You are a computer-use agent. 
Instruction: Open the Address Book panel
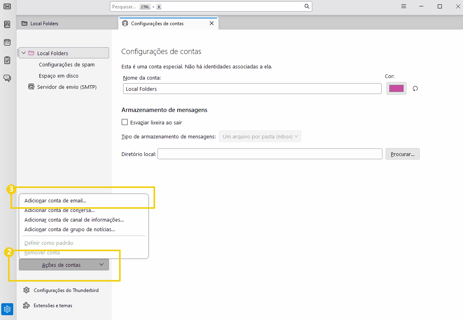click(7, 24)
